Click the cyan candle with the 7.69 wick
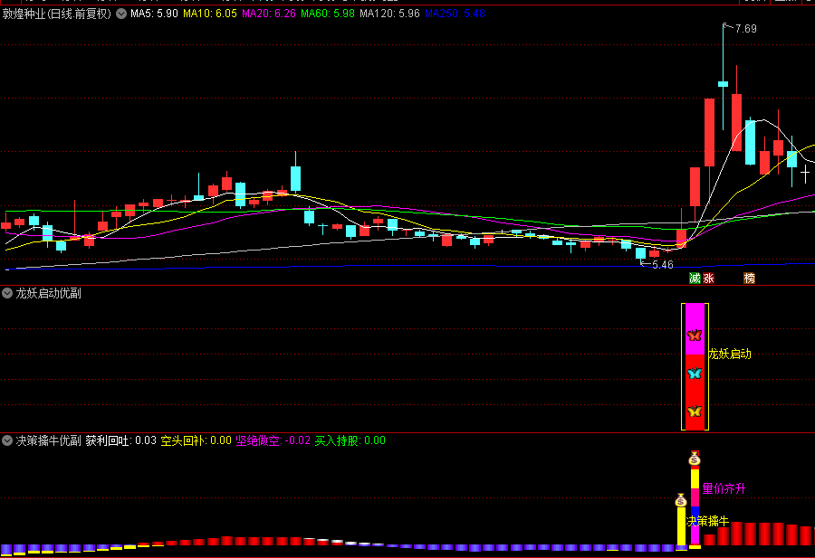Image resolution: width=815 pixels, height=558 pixels. point(723,84)
